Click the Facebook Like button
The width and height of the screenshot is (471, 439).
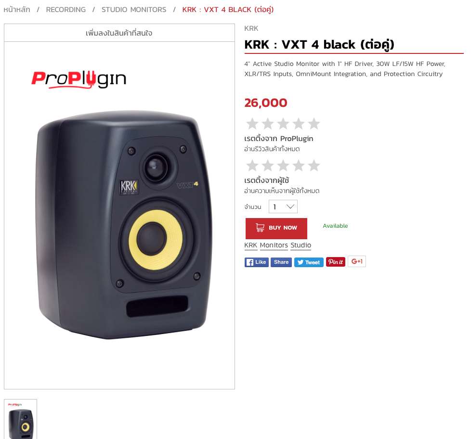[256, 262]
